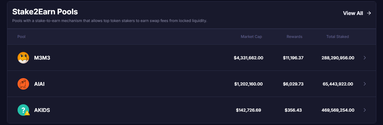The width and height of the screenshot is (383, 125).
Task: Click M3M3 market cap $4,331,662.00
Action: point(249,58)
